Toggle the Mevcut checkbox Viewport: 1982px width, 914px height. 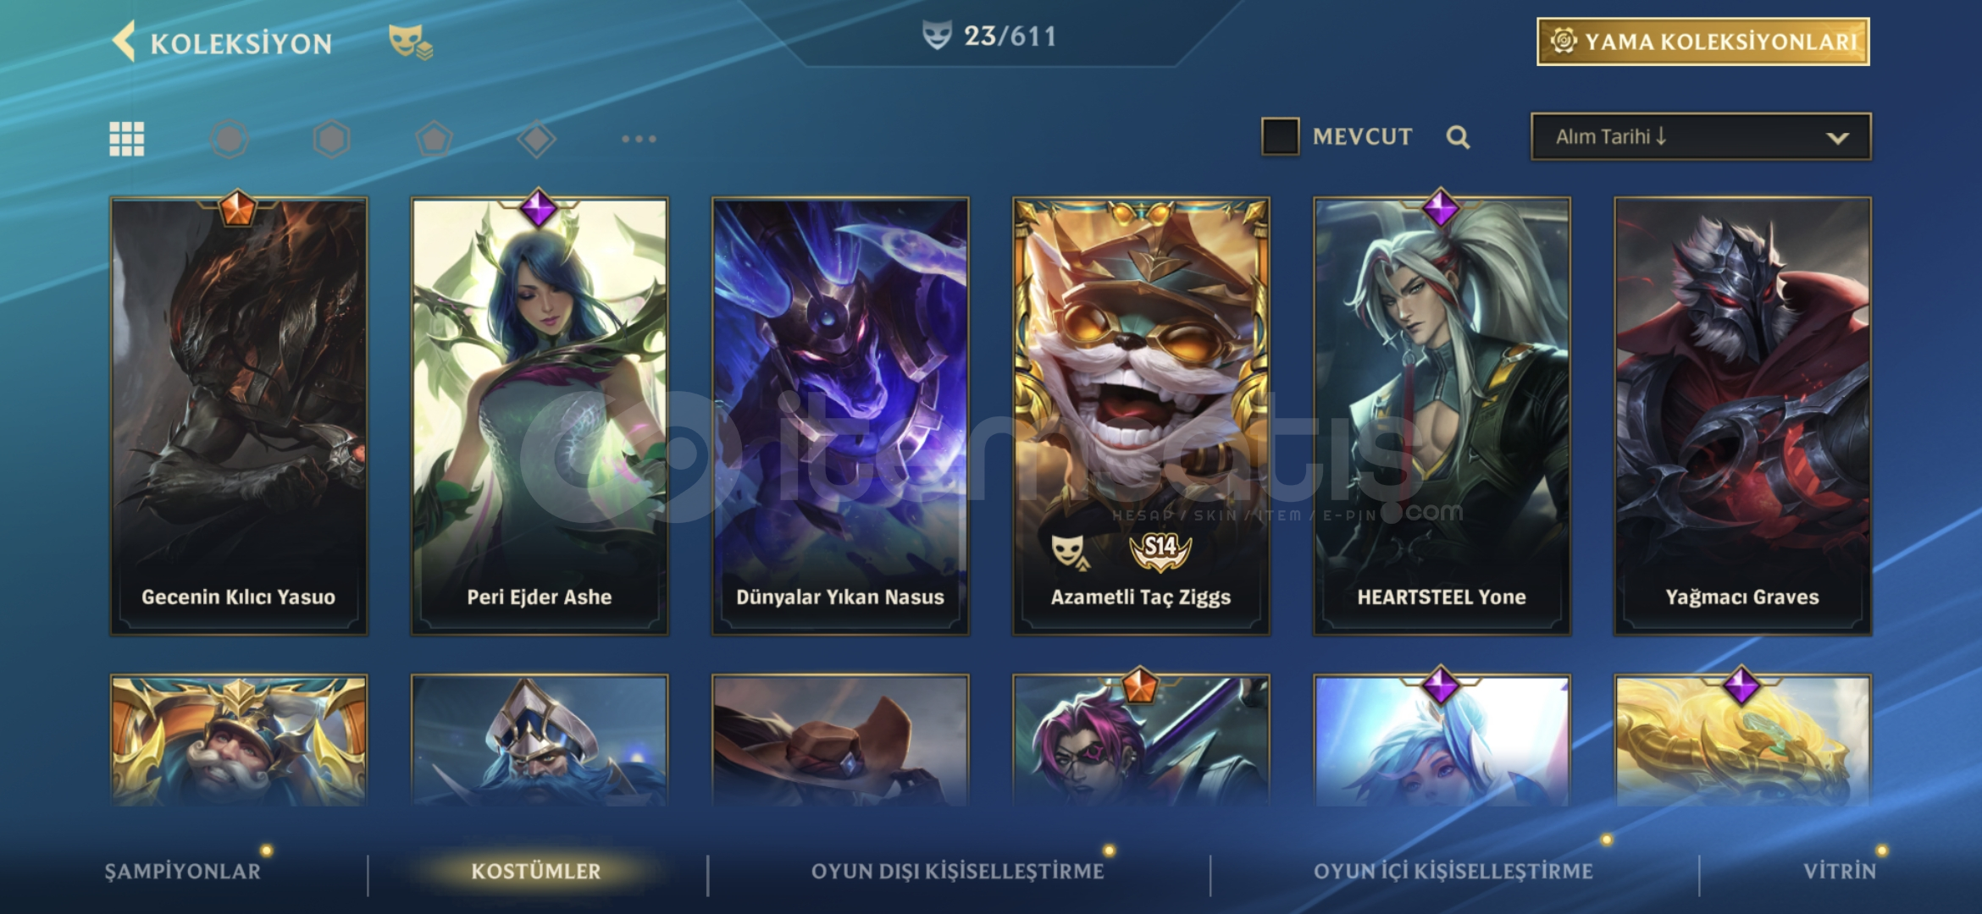pos(1280,136)
